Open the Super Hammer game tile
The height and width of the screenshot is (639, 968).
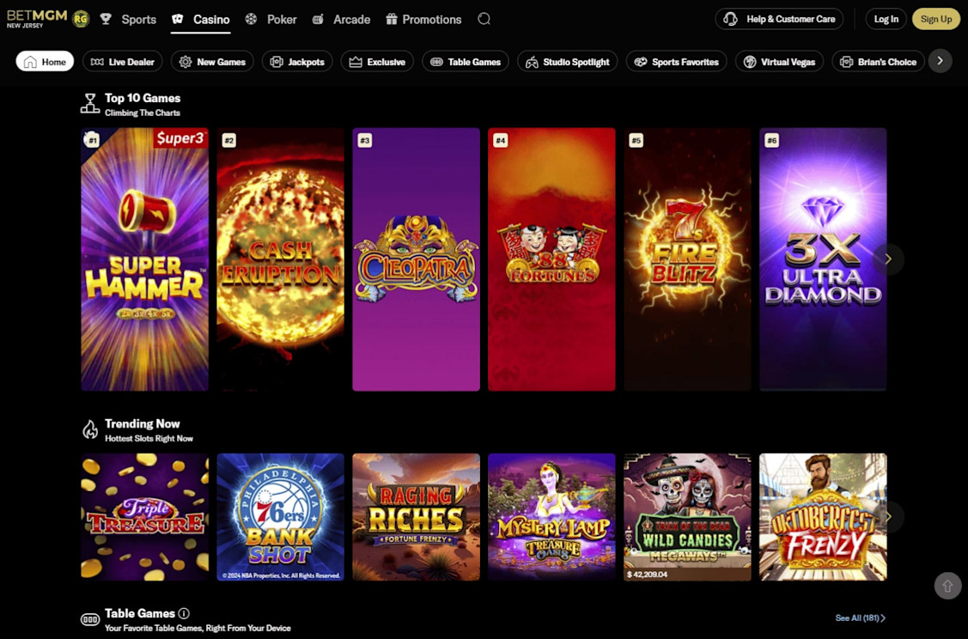coord(144,259)
